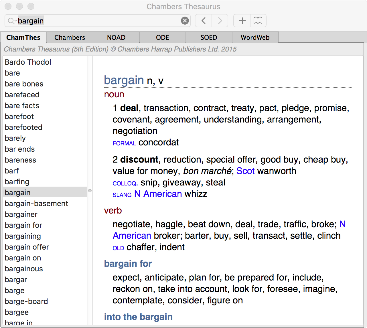
Task: Click the OLD register label
Action: click(119, 248)
